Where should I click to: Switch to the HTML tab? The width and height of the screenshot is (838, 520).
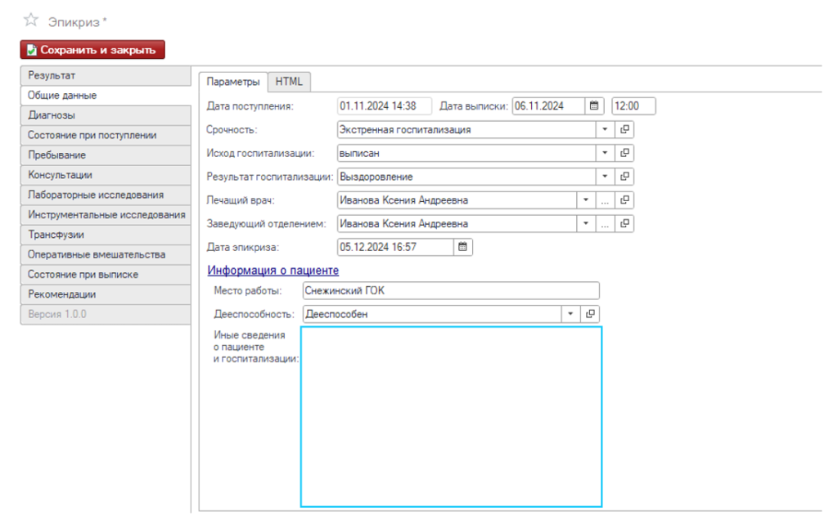click(289, 82)
